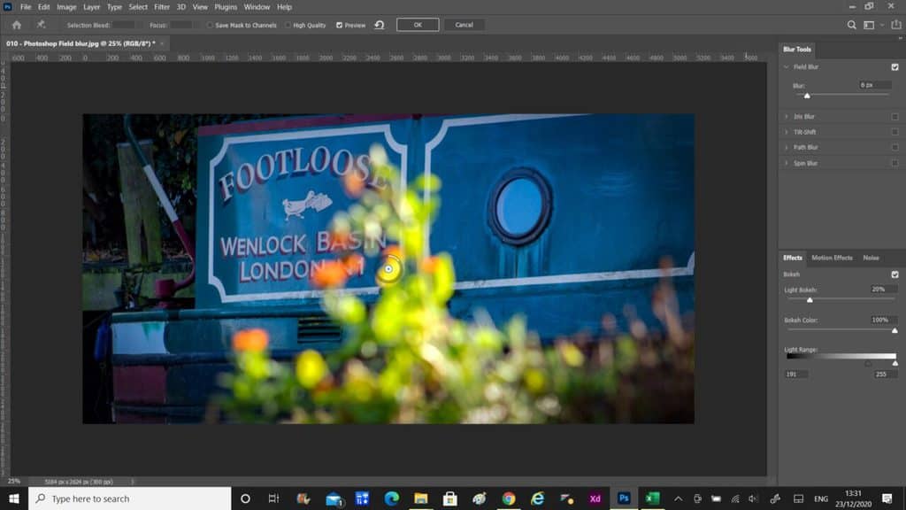Enable Save Mask to Channels
The width and height of the screenshot is (906, 510).
(x=211, y=25)
